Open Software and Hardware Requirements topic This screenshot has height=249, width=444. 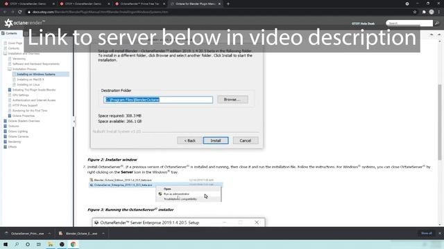pyautogui.click(x=36, y=64)
